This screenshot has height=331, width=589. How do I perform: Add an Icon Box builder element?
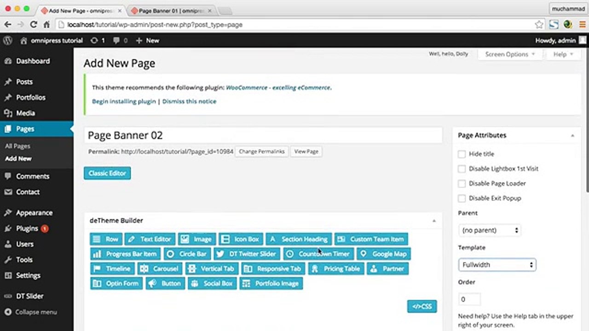(x=241, y=239)
